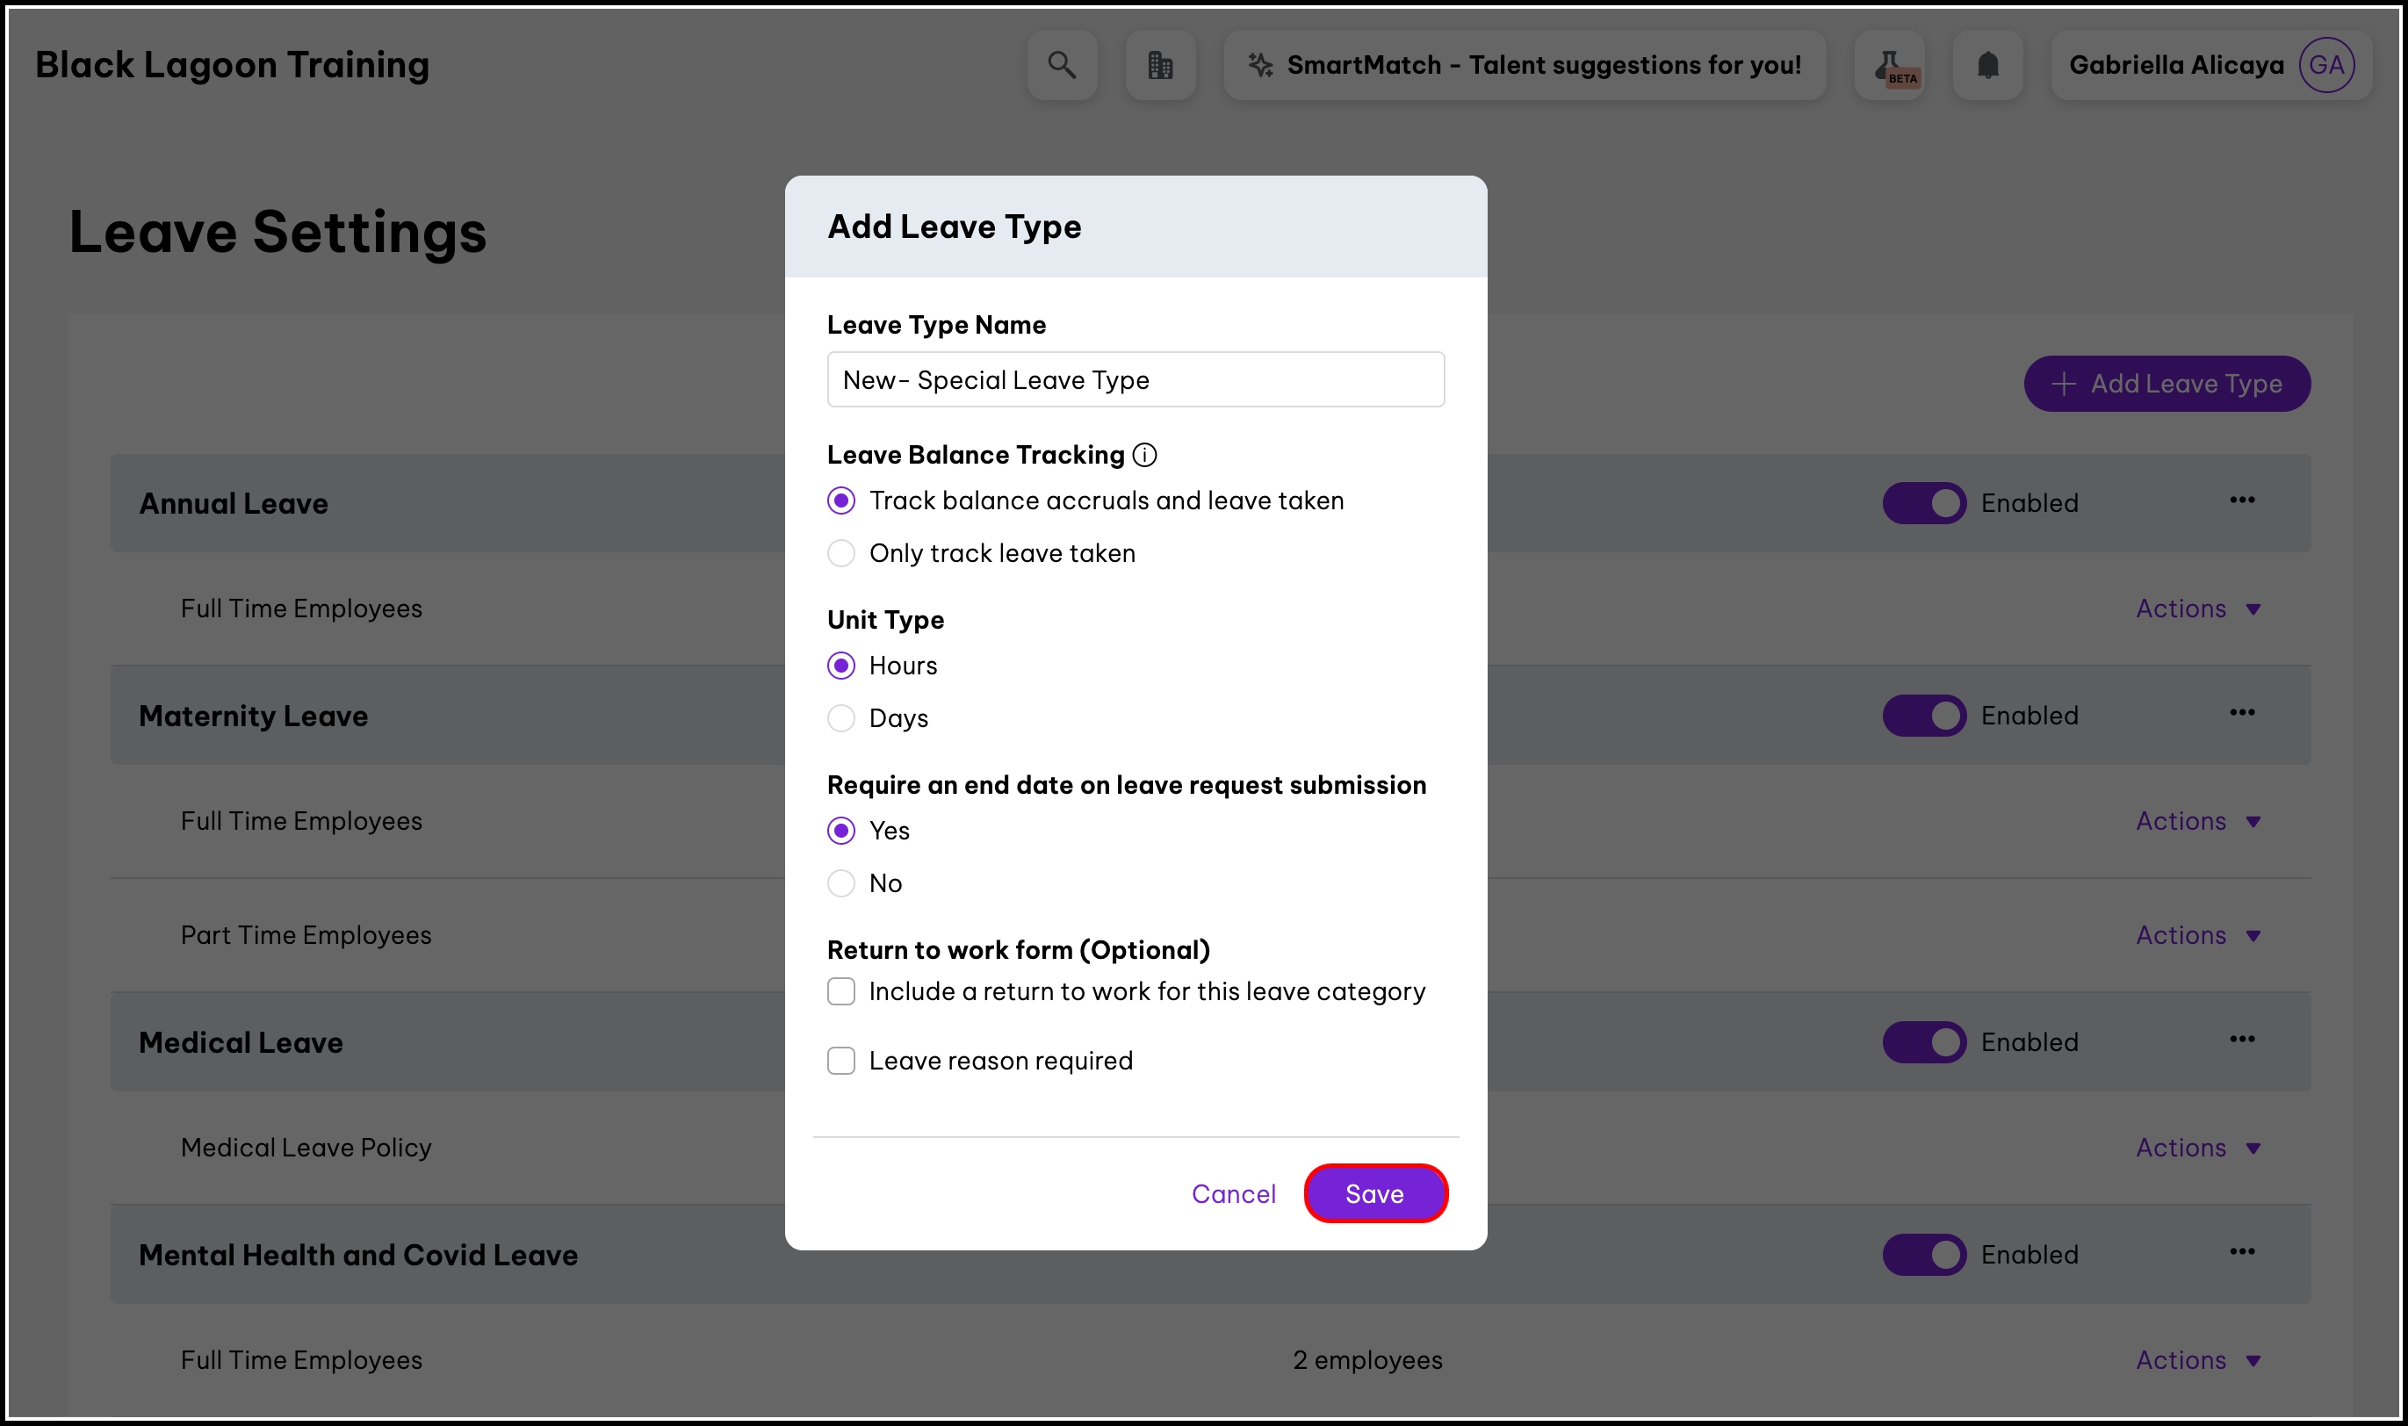
Task: Check Include a return to work option
Action: (840, 991)
